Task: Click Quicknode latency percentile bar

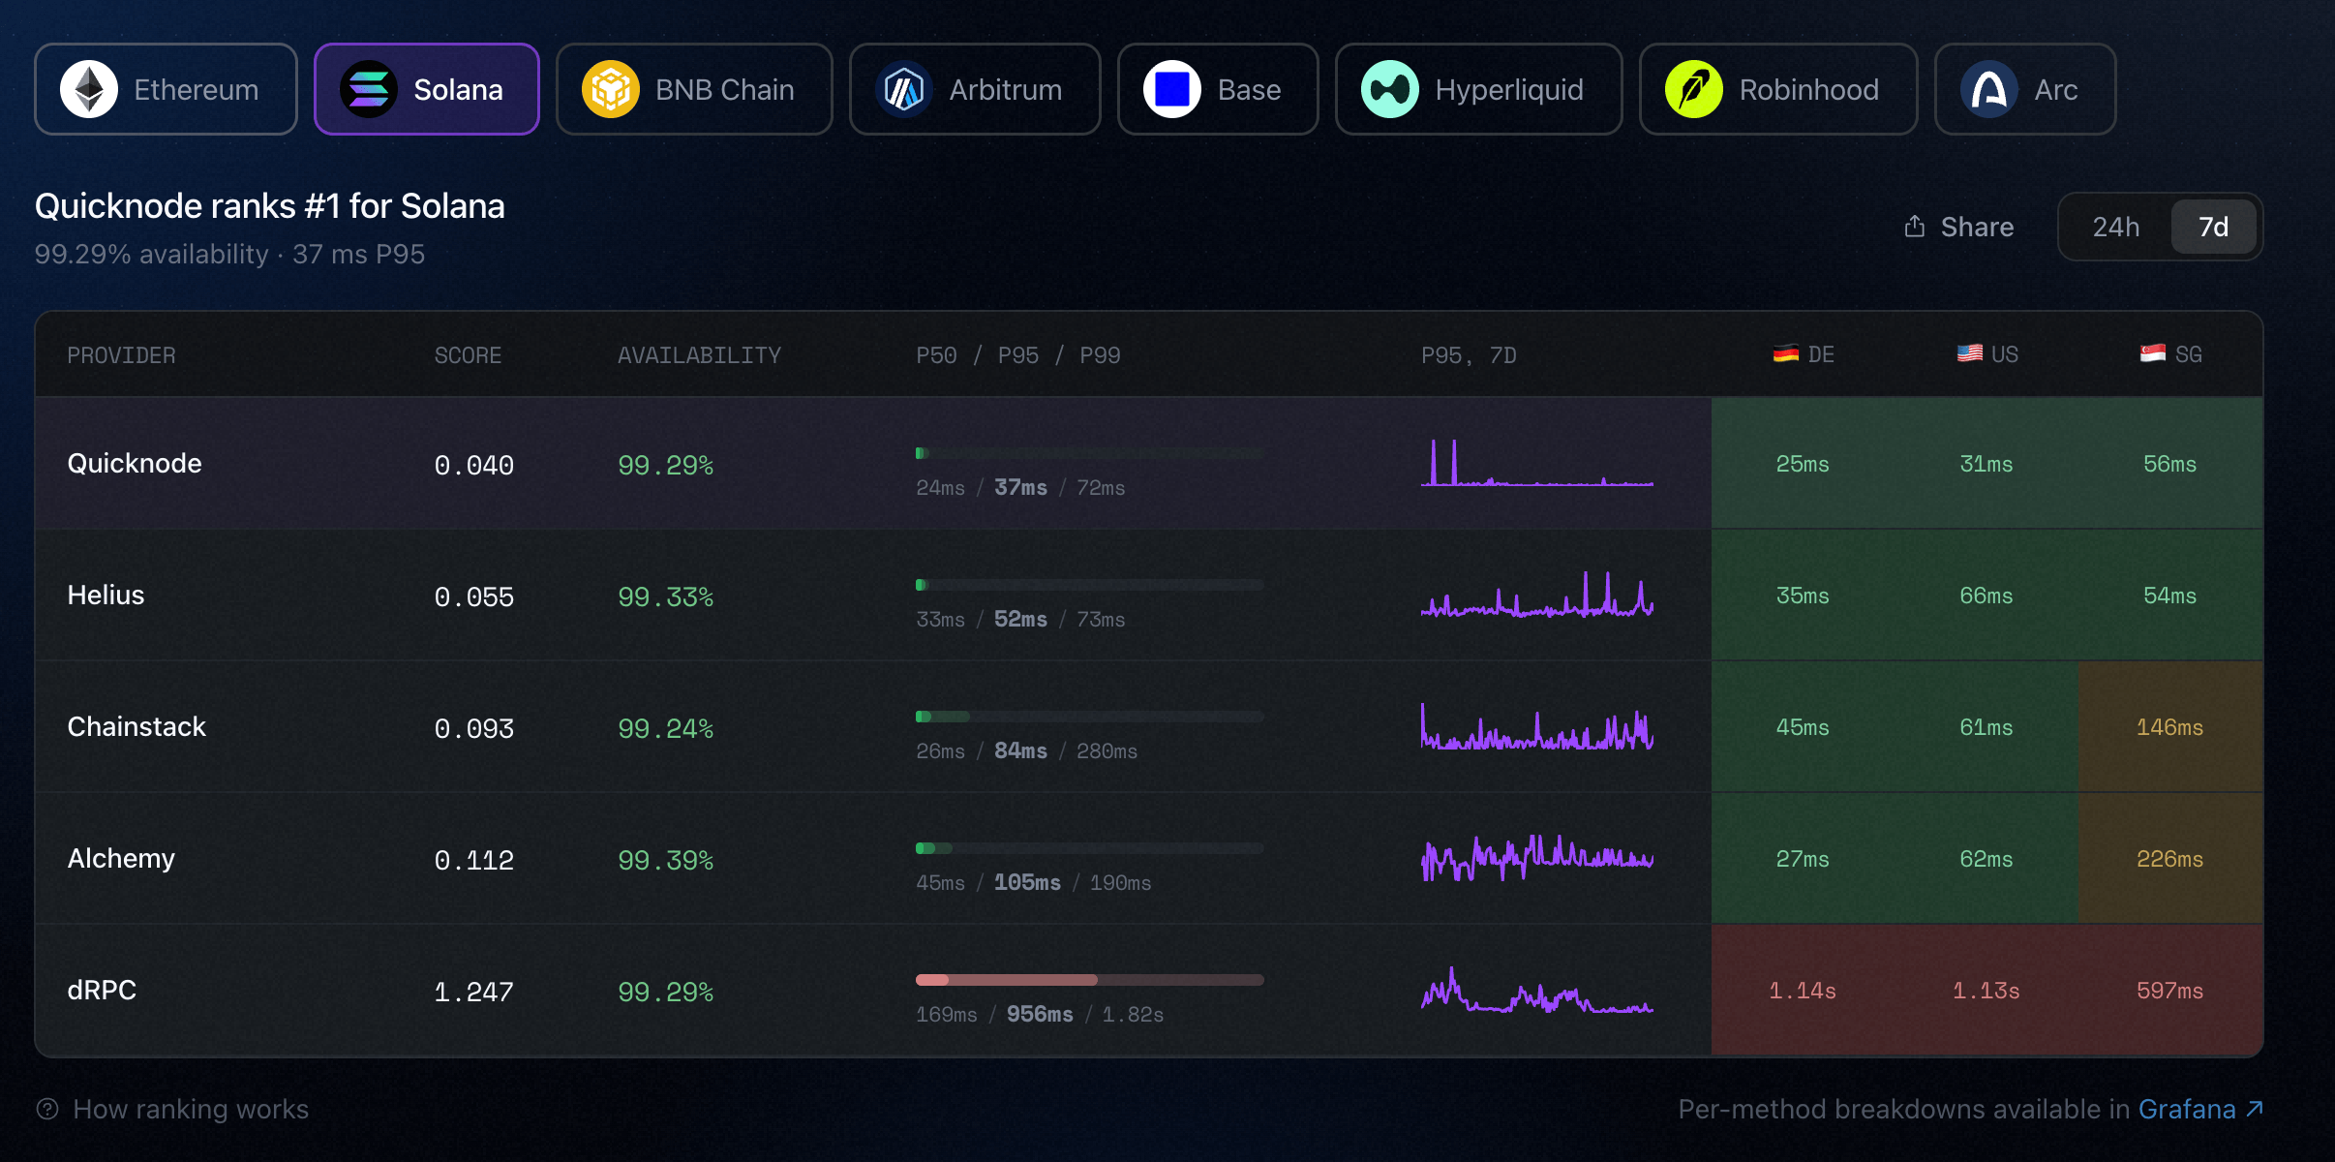Action: pyautogui.click(x=1090, y=453)
